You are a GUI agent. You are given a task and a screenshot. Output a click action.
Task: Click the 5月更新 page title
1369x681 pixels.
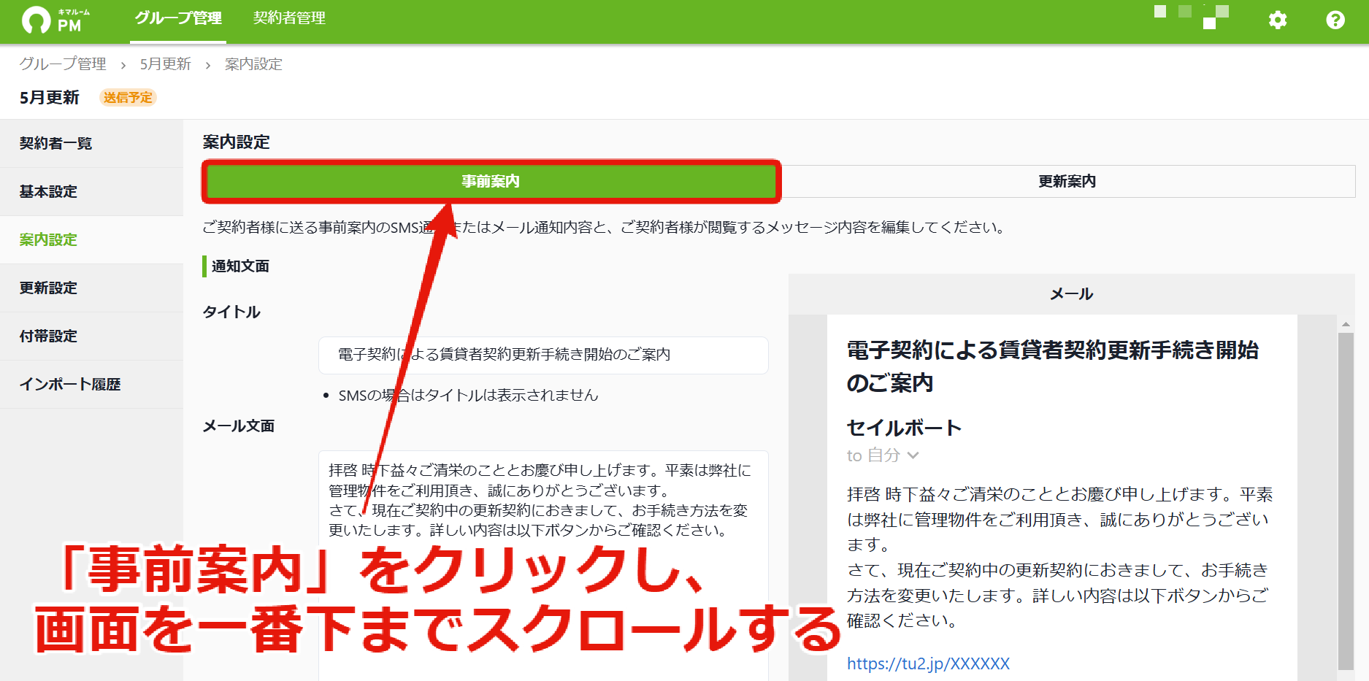[49, 98]
